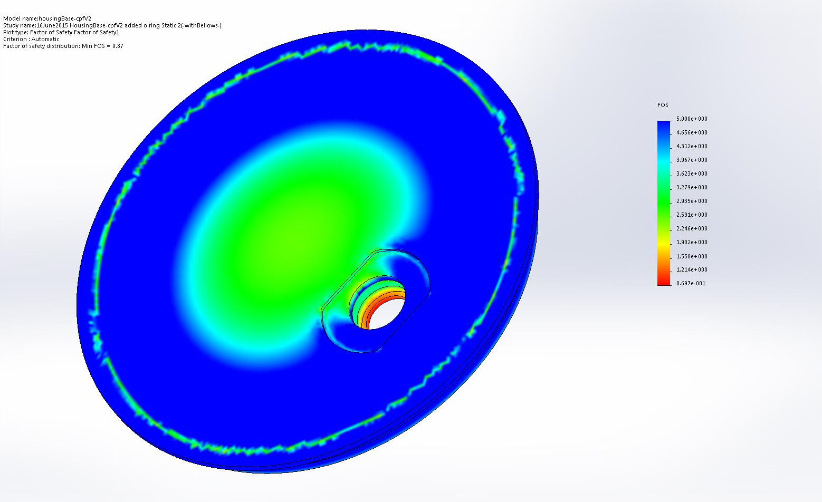This screenshot has width=822, height=502.
Task: Pick the legend value 4.312e+000
Action: tap(692, 146)
